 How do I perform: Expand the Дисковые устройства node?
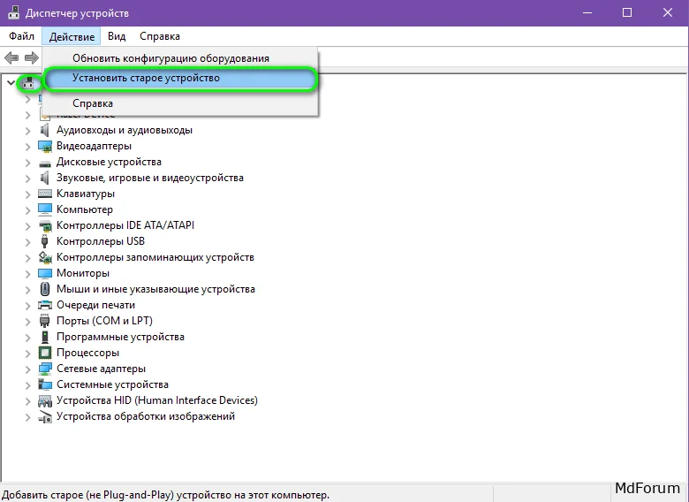coord(27,163)
